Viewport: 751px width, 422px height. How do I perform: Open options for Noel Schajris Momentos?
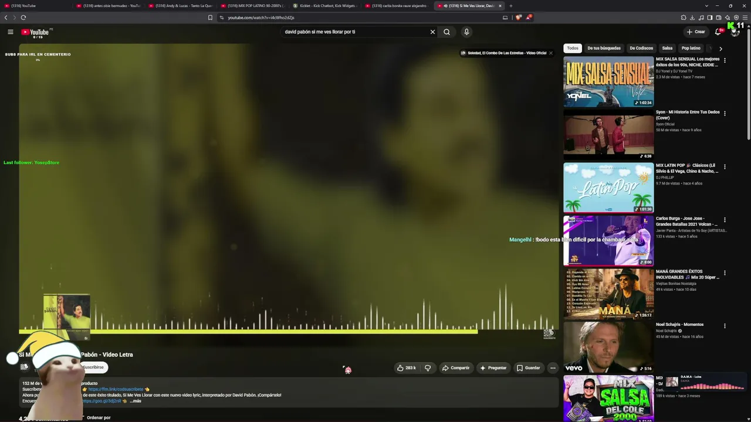pyautogui.click(x=725, y=326)
